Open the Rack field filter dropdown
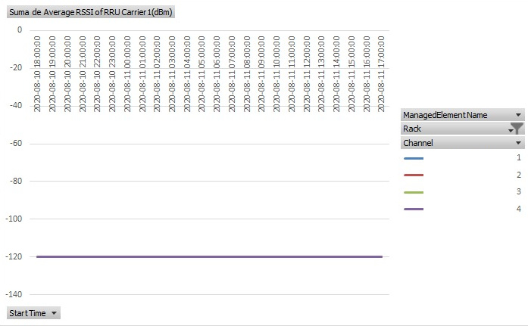 click(511, 130)
